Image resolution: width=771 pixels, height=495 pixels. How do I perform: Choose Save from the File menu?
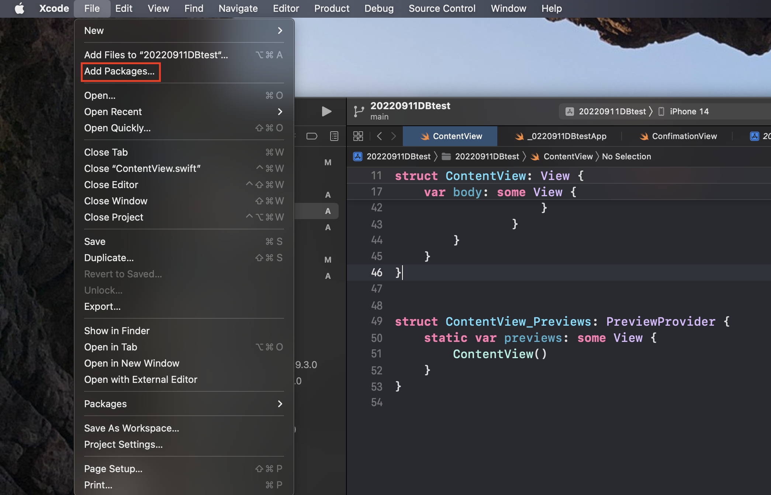[x=184, y=242]
